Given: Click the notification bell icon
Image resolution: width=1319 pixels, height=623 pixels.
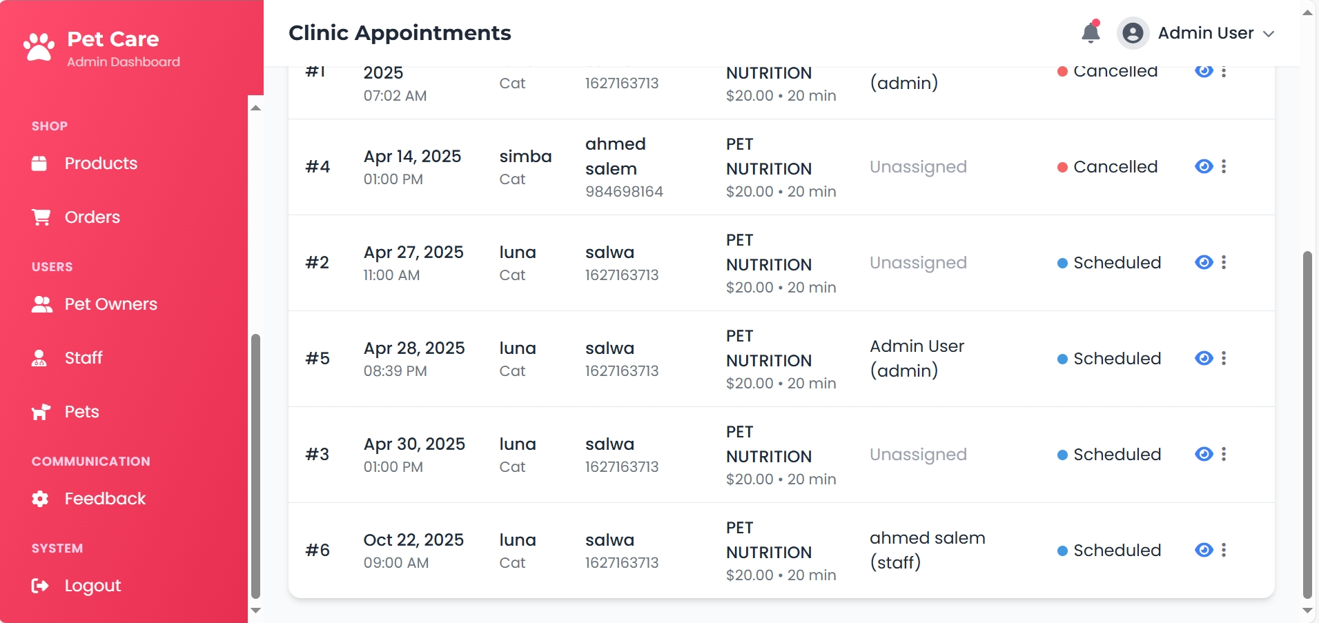Looking at the screenshot, I should (1091, 32).
